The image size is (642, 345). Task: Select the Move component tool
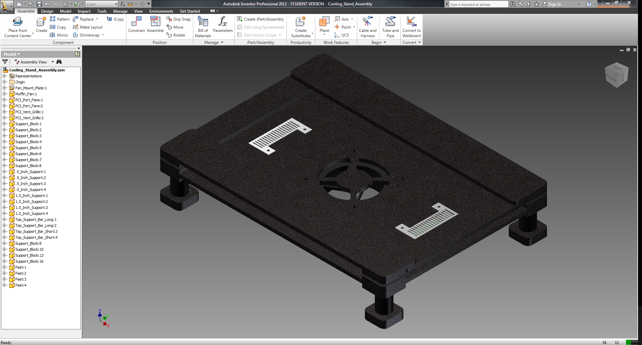175,27
